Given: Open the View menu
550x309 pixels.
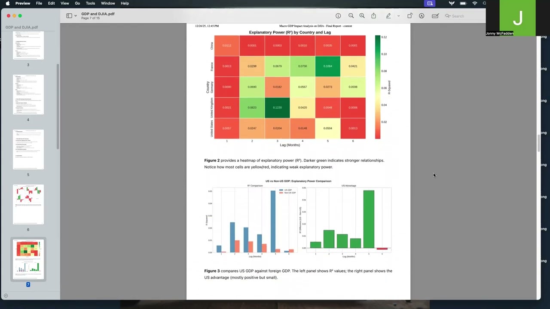Looking at the screenshot, I should [65, 3].
